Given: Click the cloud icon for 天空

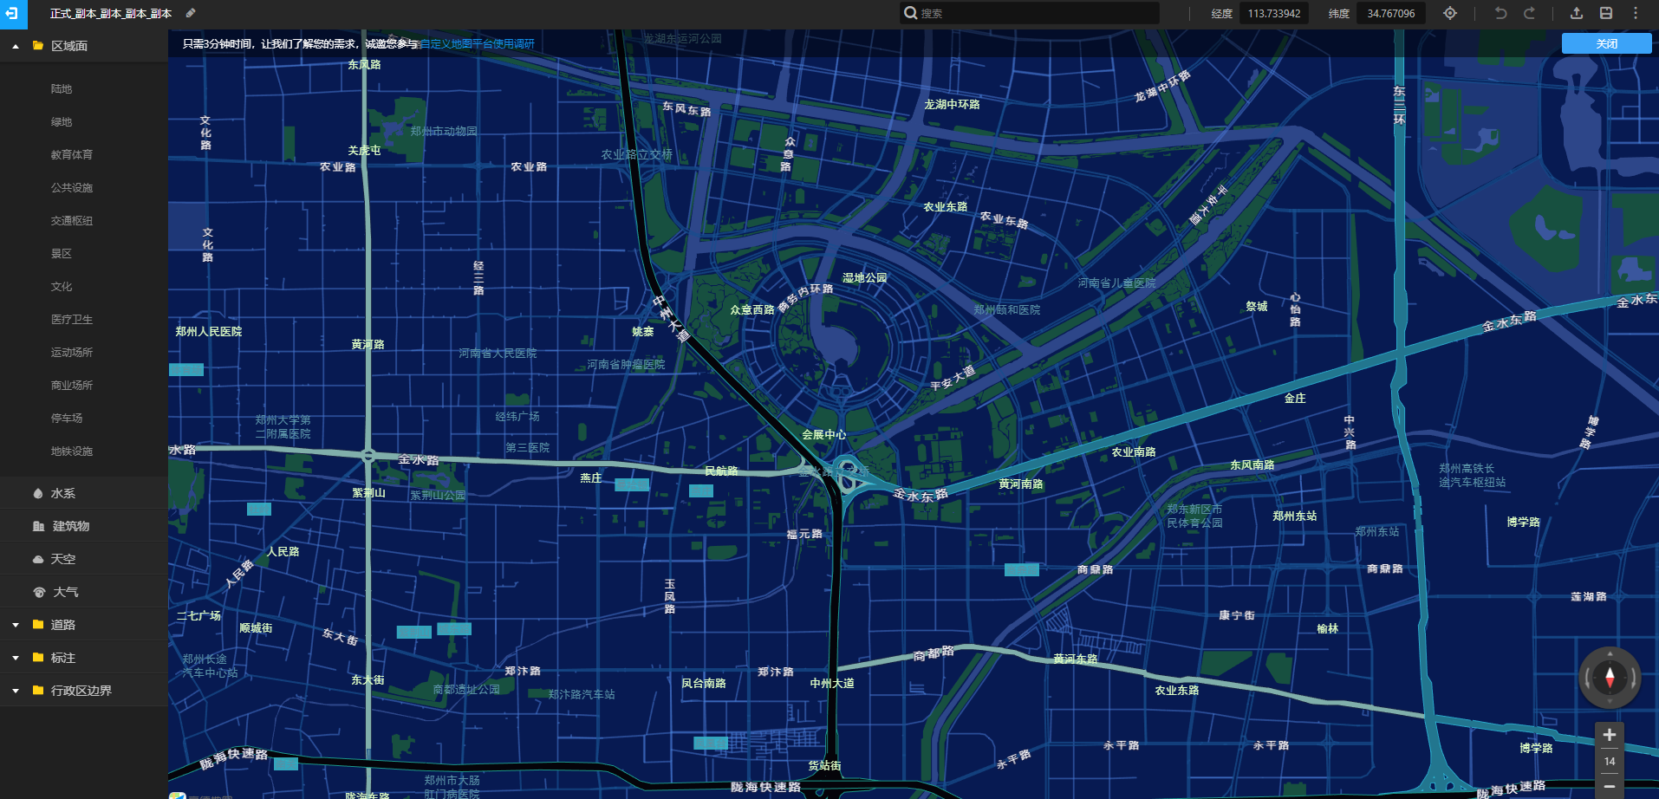Looking at the screenshot, I should 38,559.
